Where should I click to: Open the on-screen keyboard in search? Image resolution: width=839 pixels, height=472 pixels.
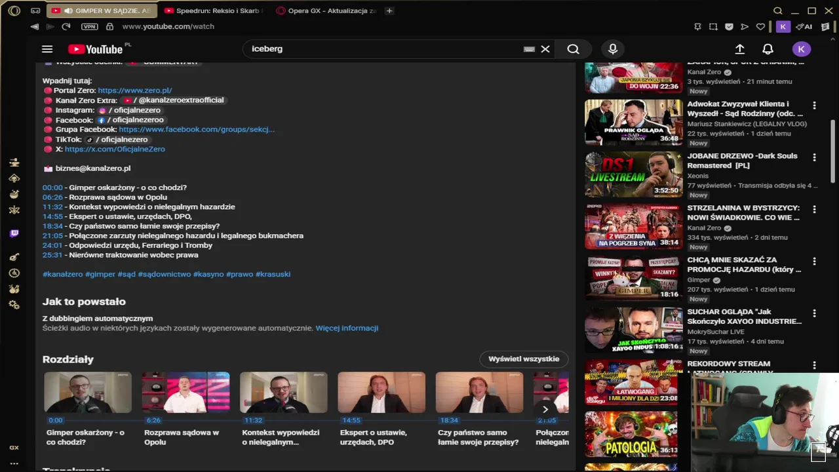click(529, 49)
